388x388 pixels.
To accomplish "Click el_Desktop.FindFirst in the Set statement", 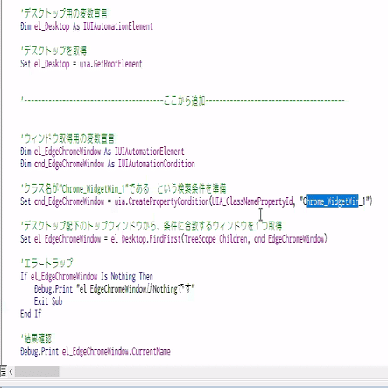I will 145,239.
